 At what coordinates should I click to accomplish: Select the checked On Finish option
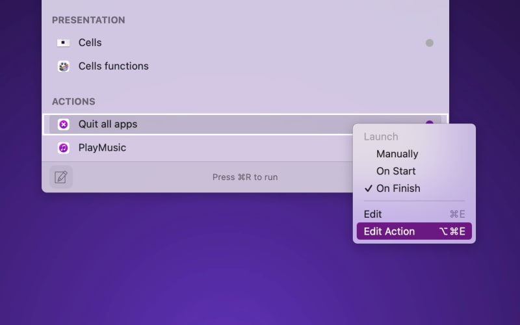pyautogui.click(x=414, y=188)
